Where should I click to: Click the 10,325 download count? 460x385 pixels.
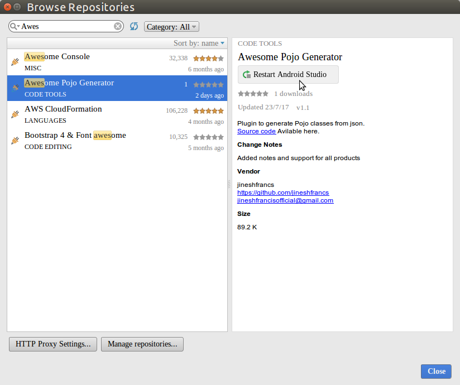tap(178, 137)
